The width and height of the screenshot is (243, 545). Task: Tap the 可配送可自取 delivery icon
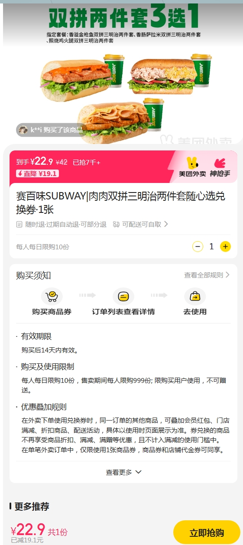[116, 225]
